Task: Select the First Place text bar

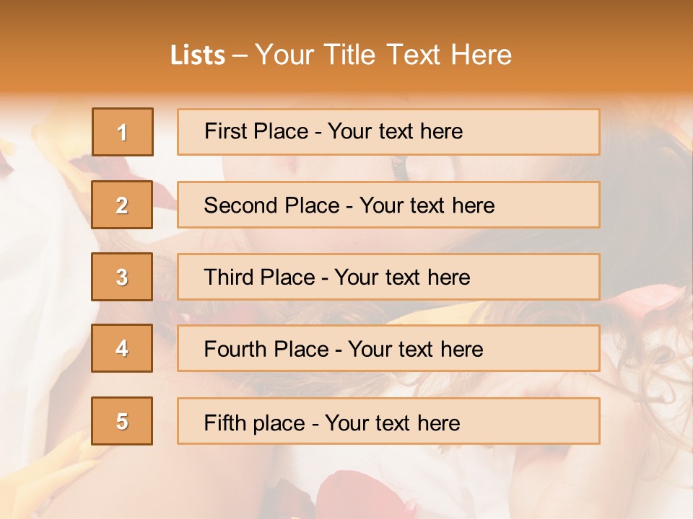Action: [388, 132]
